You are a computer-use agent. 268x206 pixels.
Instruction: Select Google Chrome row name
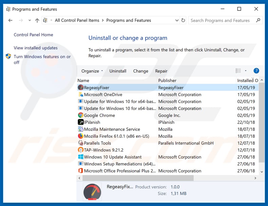99,115
